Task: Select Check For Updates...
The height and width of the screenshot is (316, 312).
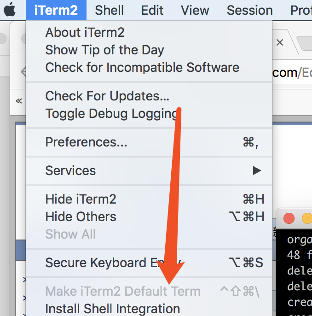Action: 107,96
